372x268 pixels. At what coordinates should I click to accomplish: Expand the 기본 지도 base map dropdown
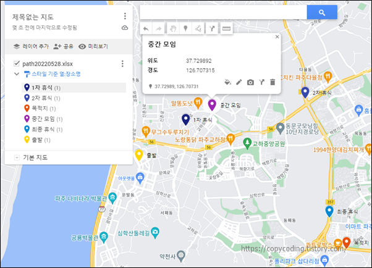pos(17,157)
